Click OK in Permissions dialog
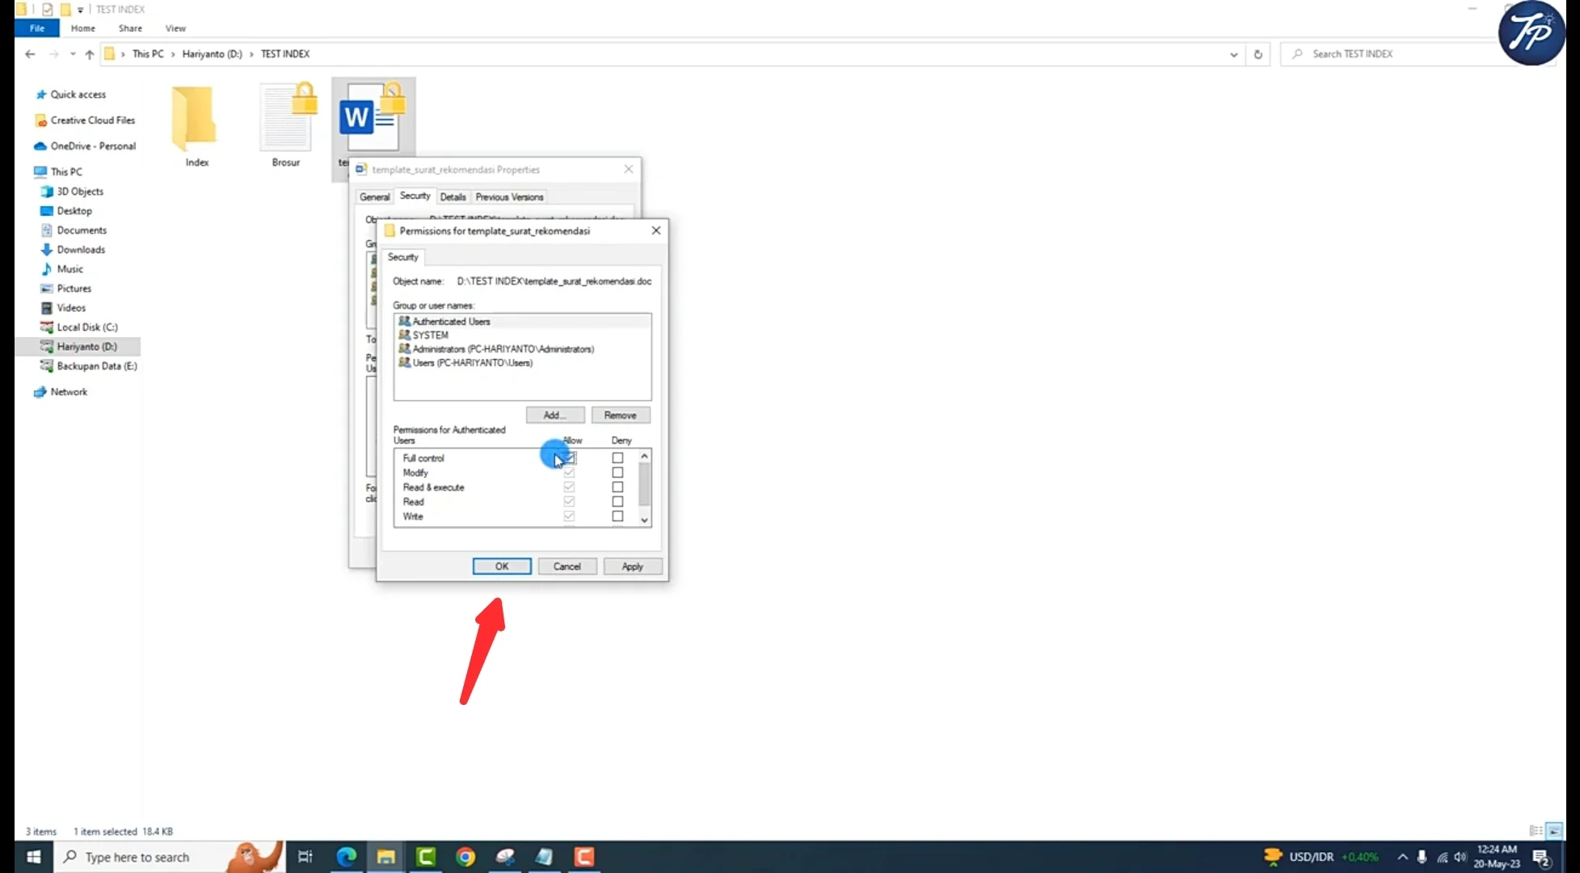The width and height of the screenshot is (1580, 873). (502, 567)
